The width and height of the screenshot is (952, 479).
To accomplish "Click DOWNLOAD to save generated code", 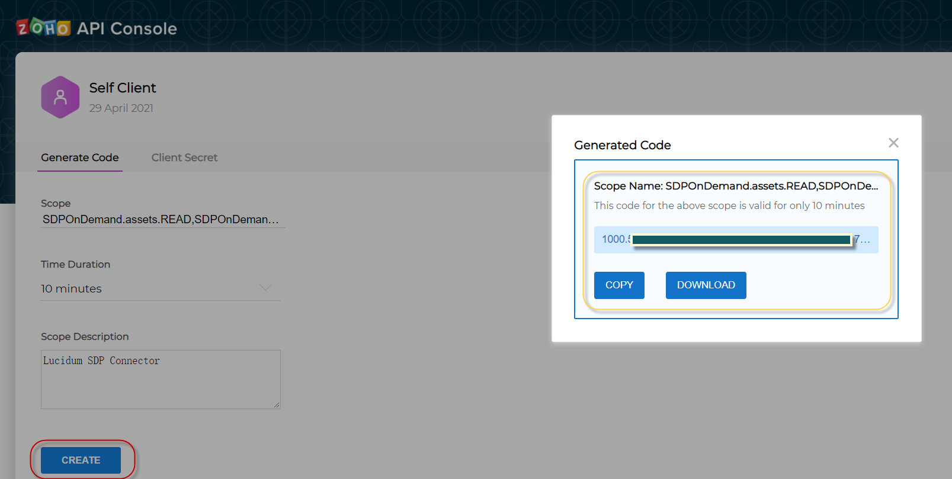I will pos(706,285).
